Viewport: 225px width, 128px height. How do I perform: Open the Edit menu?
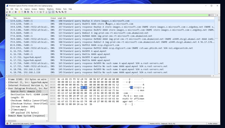click(x=12, y=9)
